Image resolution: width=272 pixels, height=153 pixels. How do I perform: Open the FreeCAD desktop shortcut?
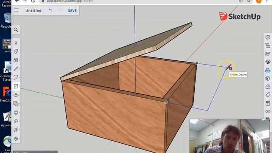pyautogui.click(x=6, y=94)
